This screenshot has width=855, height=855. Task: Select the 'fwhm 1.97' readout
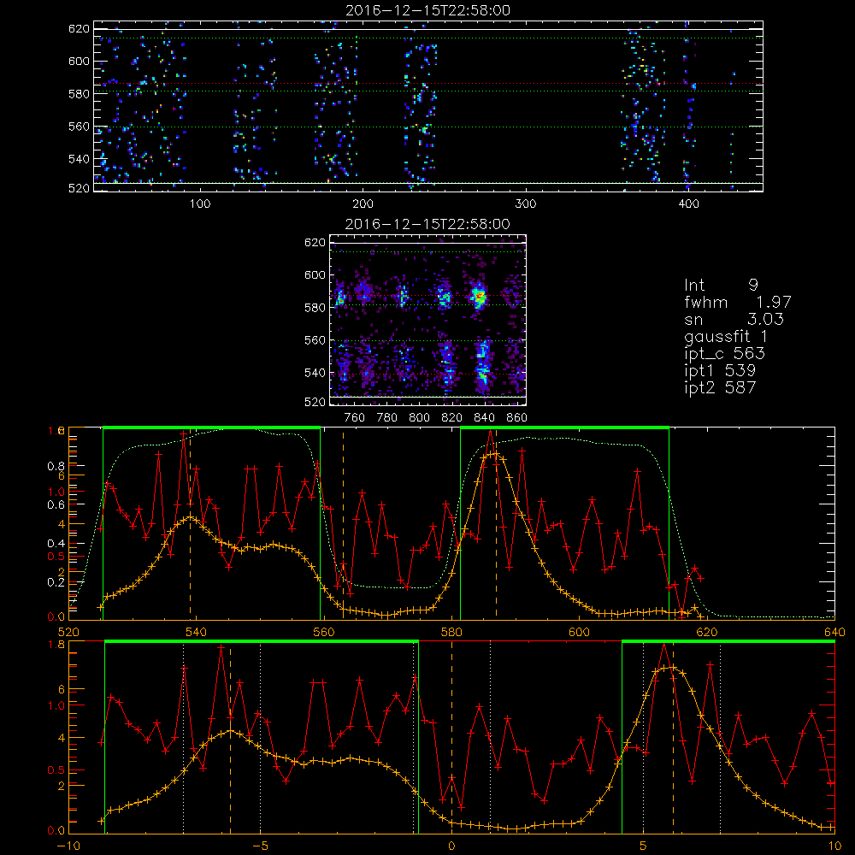click(x=737, y=302)
